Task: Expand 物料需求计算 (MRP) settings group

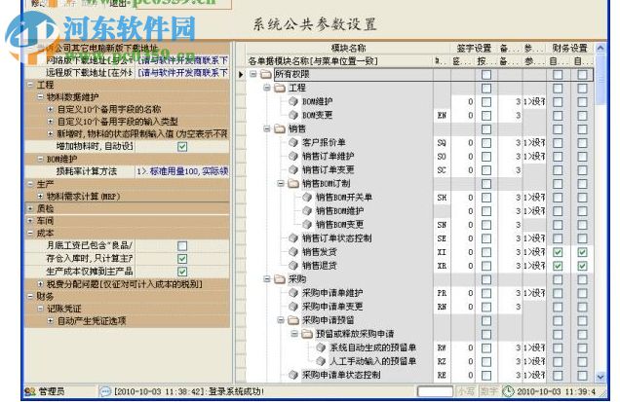Action: (x=40, y=196)
